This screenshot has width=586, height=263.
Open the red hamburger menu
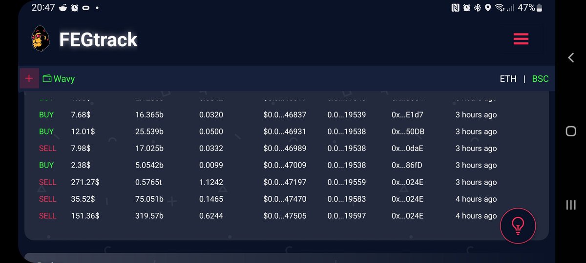pyautogui.click(x=521, y=39)
